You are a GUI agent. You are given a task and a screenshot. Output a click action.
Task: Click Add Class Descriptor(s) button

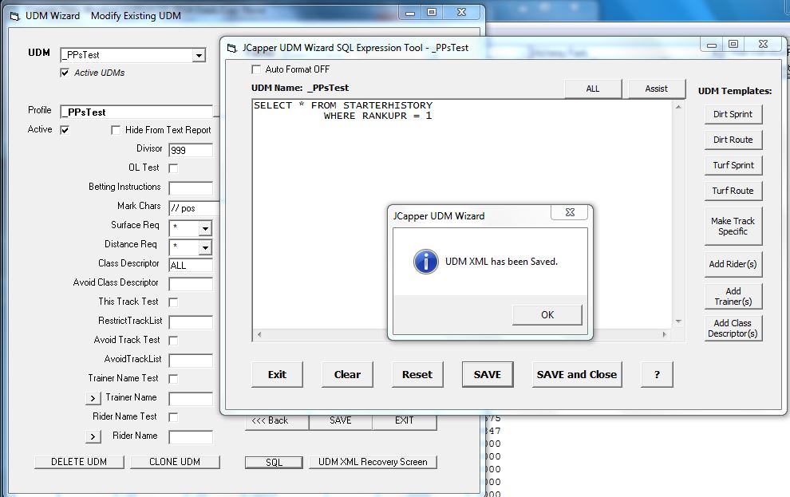click(x=733, y=329)
